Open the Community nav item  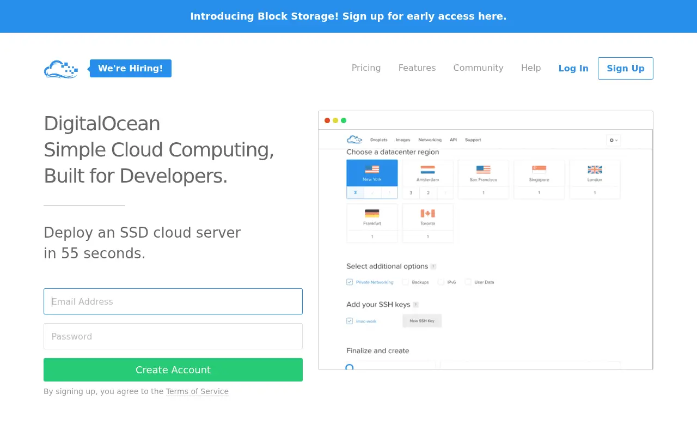click(479, 68)
